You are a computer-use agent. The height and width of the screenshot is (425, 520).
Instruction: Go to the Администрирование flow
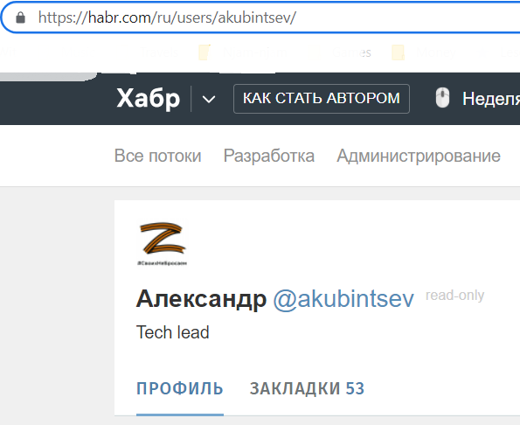(x=419, y=156)
